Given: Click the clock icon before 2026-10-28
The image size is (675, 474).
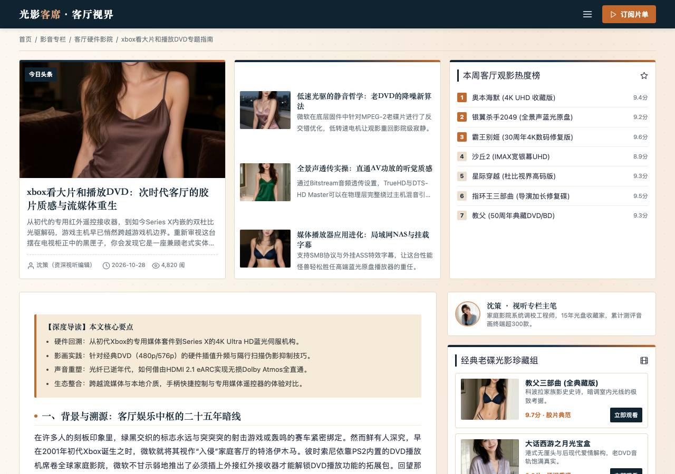Looking at the screenshot, I should (x=106, y=265).
